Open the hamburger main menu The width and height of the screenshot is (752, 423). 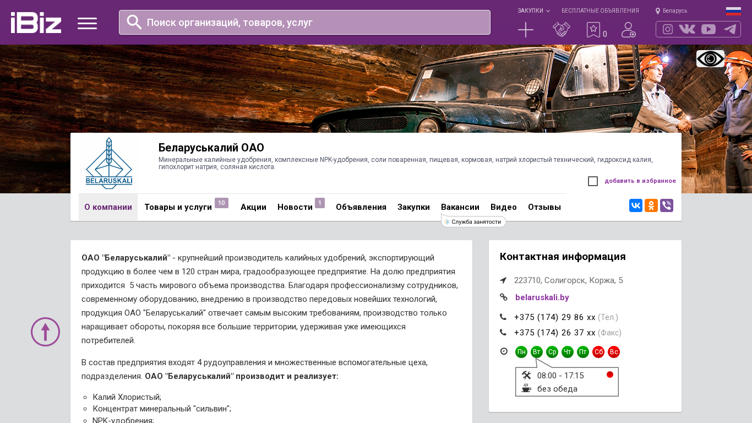click(x=87, y=23)
